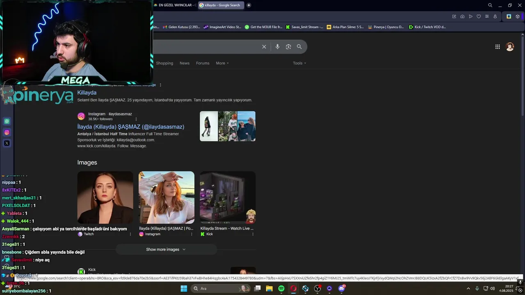Open Opera snapshot camera icon
The image size is (525, 295).
pos(462,16)
